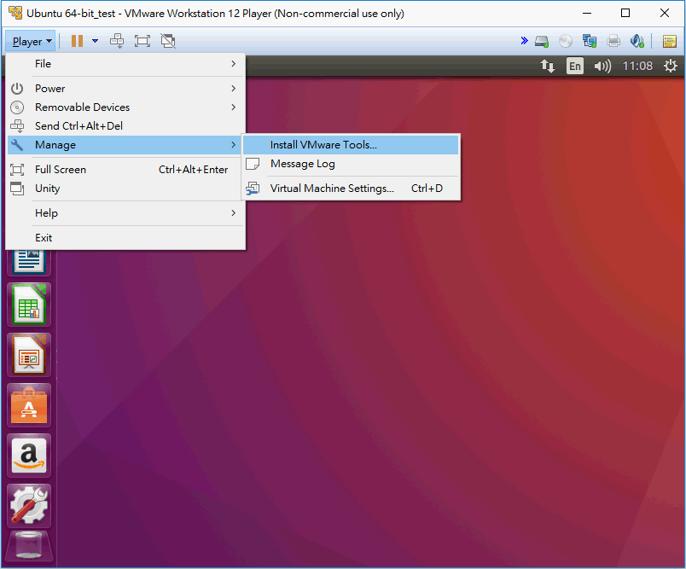The height and width of the screenshot is (569, 686).
Task: Click the full screen icon beside Full Screen
Action: 17,170
